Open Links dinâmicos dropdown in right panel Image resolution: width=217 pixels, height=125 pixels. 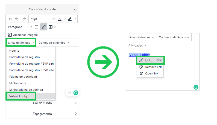point(141,37)
